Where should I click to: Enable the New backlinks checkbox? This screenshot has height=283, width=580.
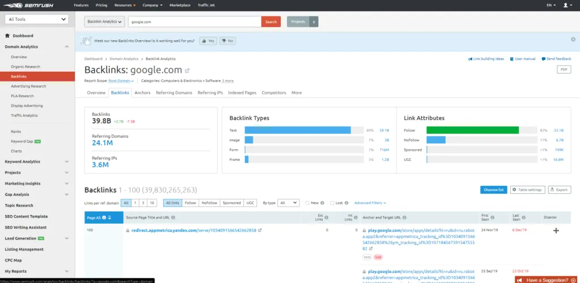click(x=308, y=203)
